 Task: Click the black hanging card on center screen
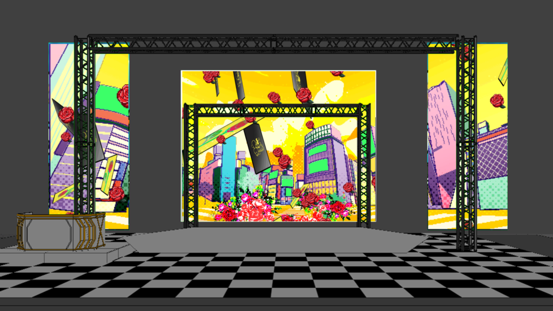[258, 147]
